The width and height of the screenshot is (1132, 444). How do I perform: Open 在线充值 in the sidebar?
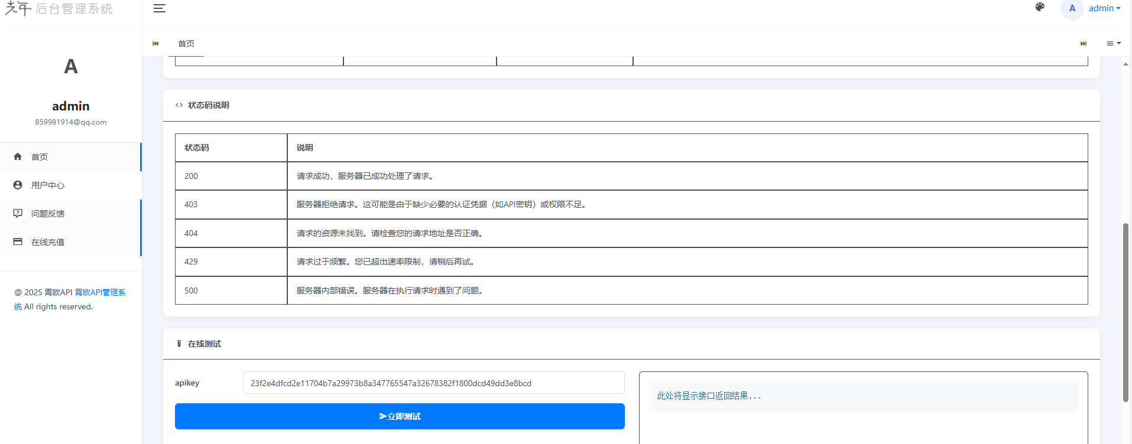pos(48,242)
